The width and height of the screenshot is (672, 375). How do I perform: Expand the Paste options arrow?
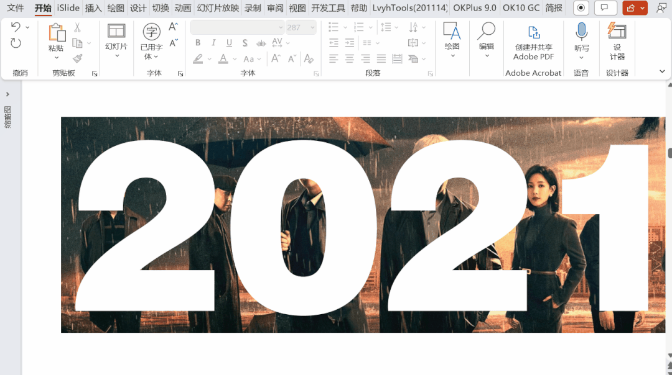click(57, 58)
